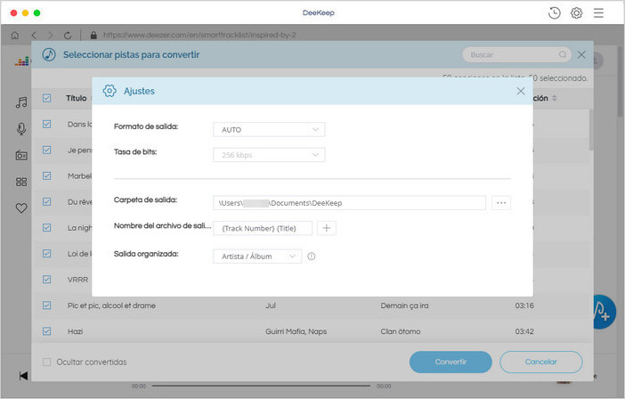625x399 pixels.
Task: Click Convertir button
Action: point(450,362)
